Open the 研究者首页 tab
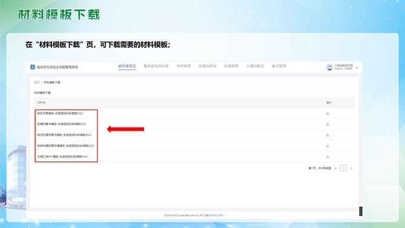 pyautogui.click(x=127, y=66)
